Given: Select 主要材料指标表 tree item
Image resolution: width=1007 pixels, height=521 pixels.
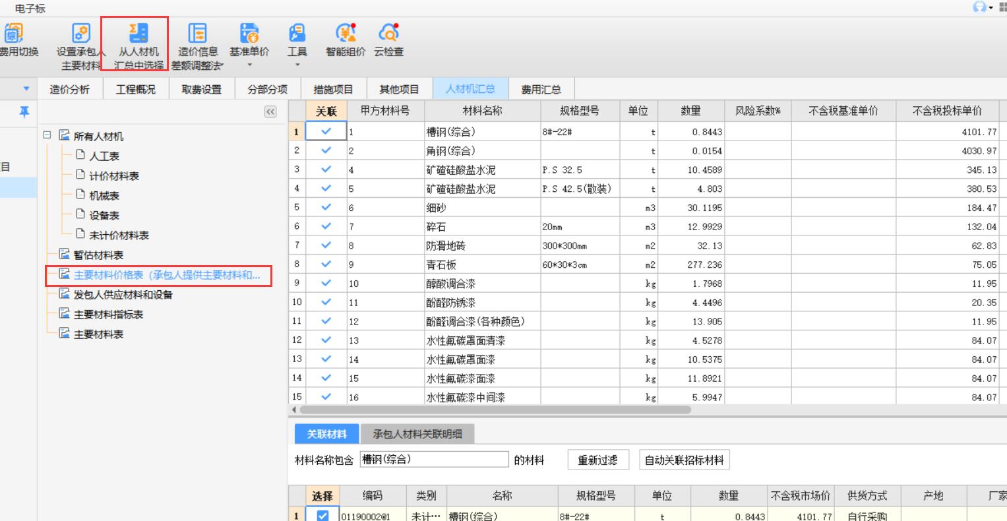Looking at the screenshot, I should 108,315.
